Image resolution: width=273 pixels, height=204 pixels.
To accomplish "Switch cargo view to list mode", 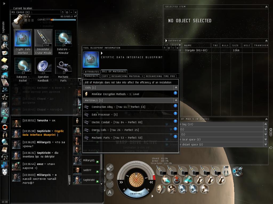I will point(32,20).
